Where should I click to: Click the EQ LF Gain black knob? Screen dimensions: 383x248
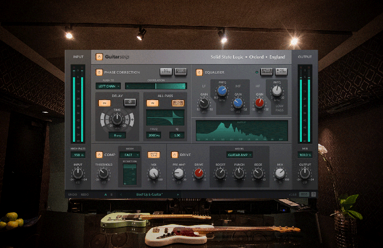204,103
